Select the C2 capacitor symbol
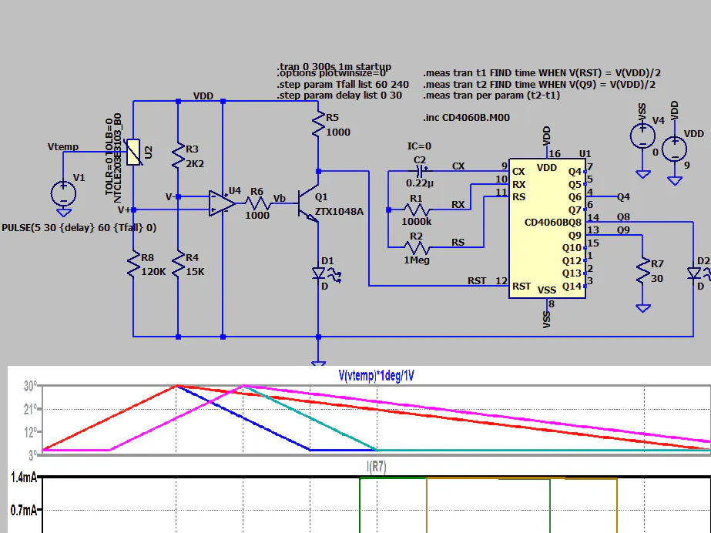The height and width of the screenshot is (533, 711). click(x=421, y=171)
